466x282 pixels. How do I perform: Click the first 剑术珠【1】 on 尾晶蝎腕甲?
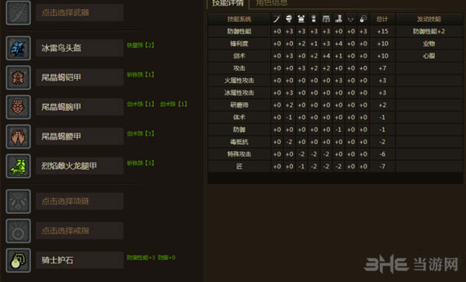tap(141, 104)
